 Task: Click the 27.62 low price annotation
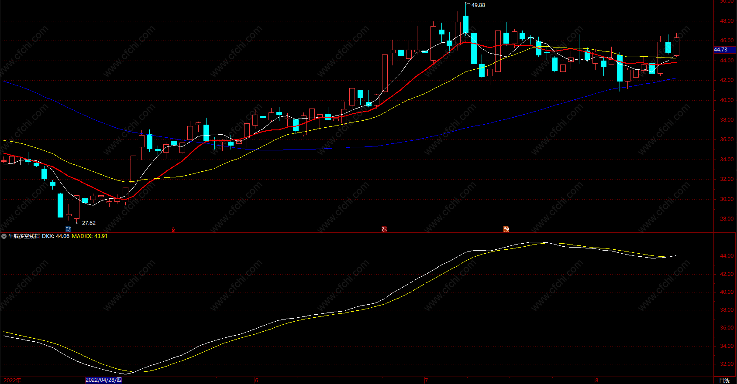coord(89,223)
